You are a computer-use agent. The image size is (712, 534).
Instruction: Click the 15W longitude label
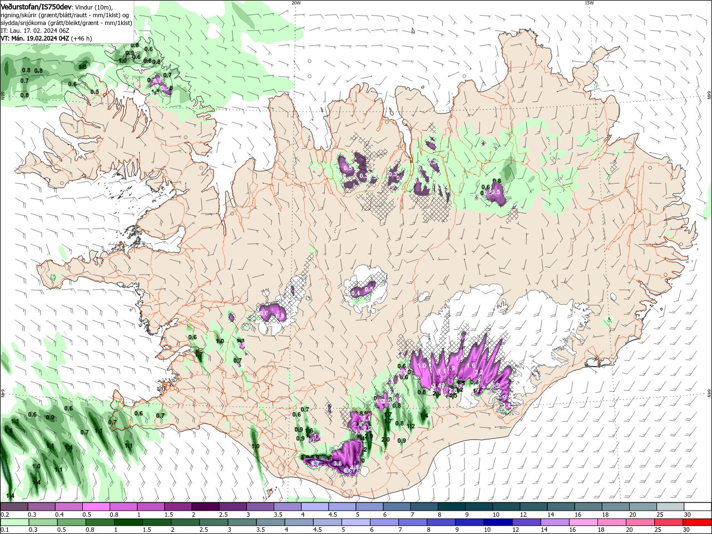click(x=589, y=3)
